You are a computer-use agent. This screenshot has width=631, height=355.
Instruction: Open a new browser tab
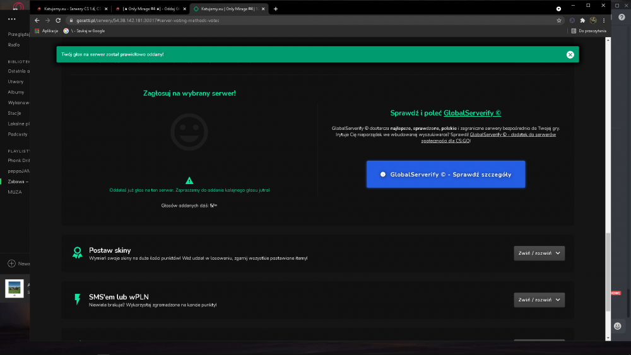pos(276,9)
